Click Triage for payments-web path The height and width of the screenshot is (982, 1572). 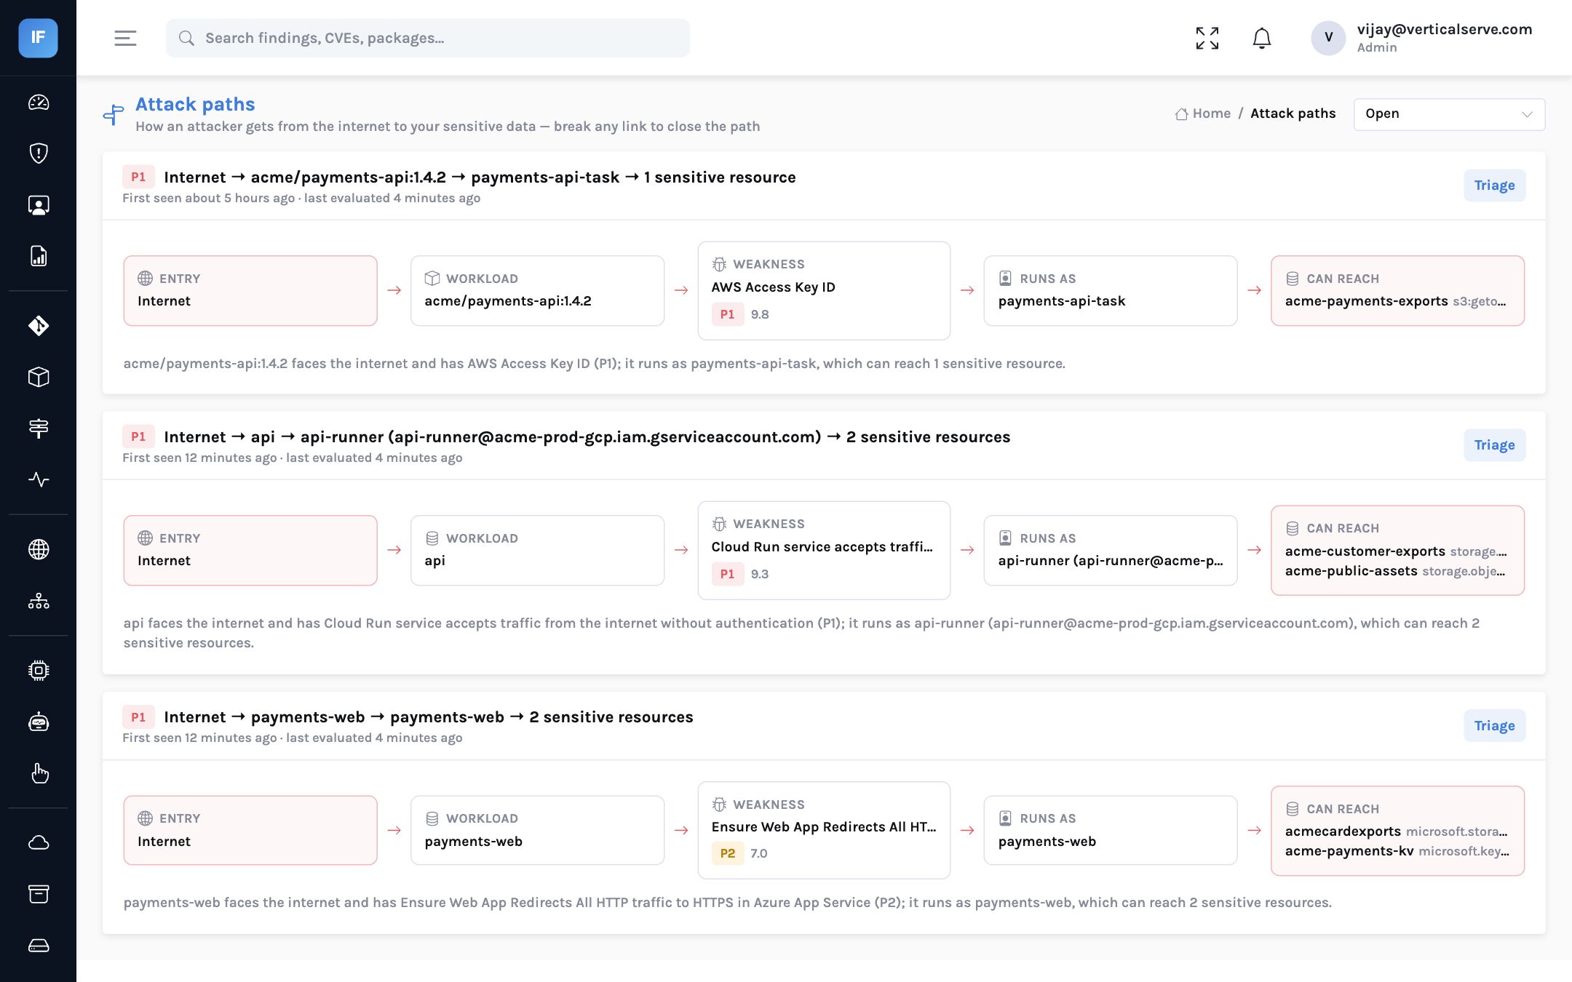[x=1494, y=726]
